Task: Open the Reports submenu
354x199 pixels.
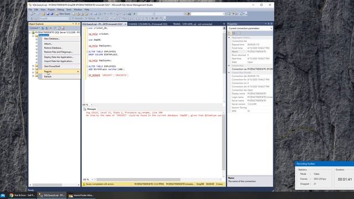Action: pyautogui.click(x=59, y=71)
